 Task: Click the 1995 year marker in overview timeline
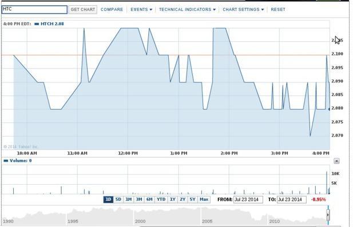[x=73, y=221]
